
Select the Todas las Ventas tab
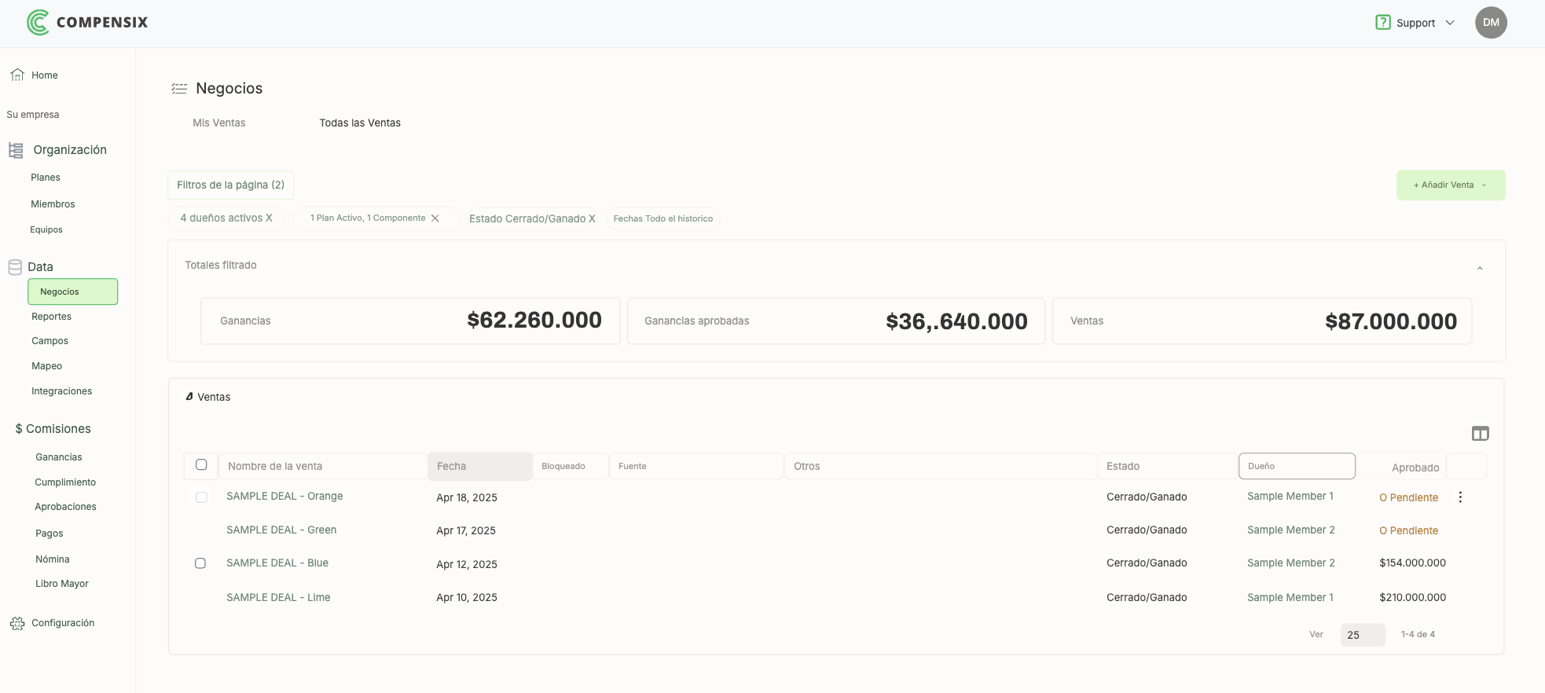(x=360, y=123)
